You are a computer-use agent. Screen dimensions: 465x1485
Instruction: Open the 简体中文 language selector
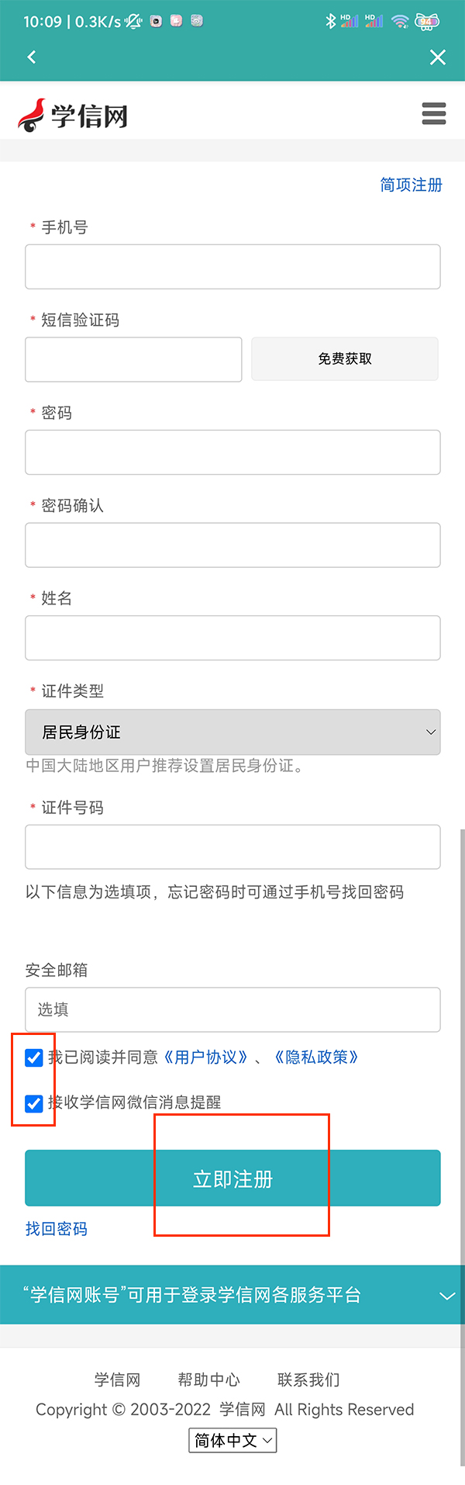click(232, 1441)
